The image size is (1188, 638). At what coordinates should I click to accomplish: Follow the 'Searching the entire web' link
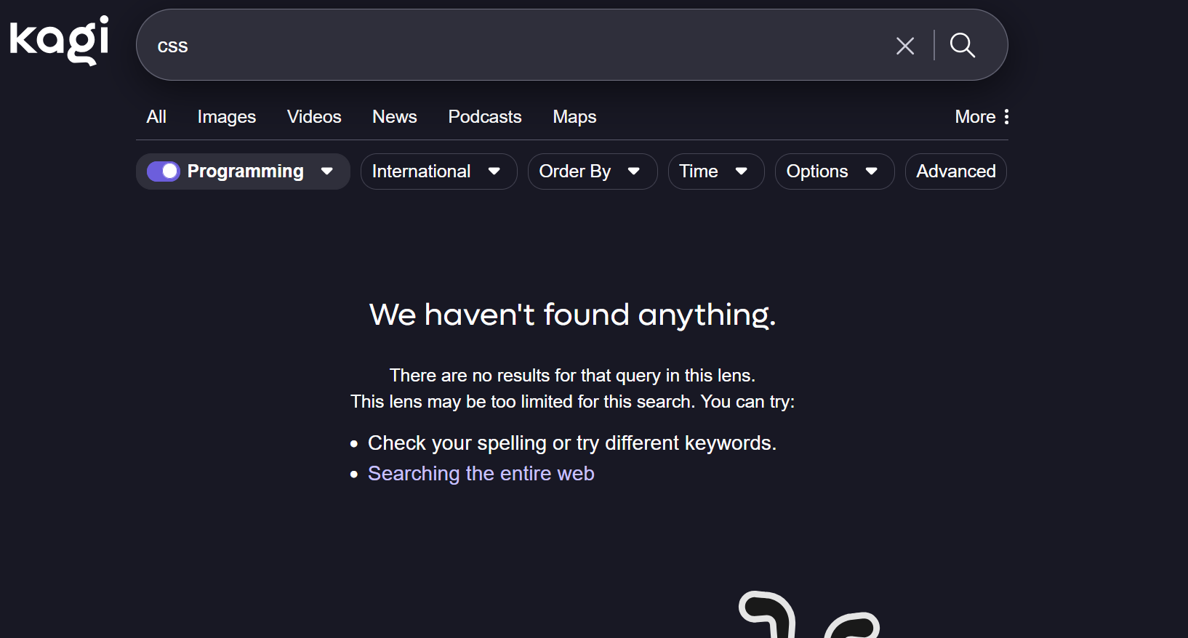point(481,474)
